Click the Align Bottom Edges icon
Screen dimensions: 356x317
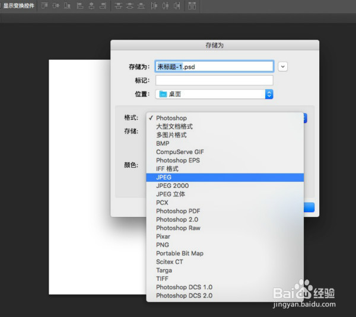click(67, 5)
